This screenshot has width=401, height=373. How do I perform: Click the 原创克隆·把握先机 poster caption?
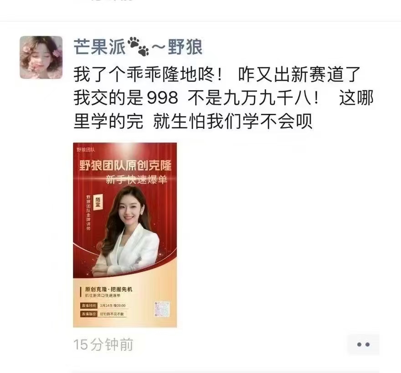pyautogui.click(x=109, y=289)
